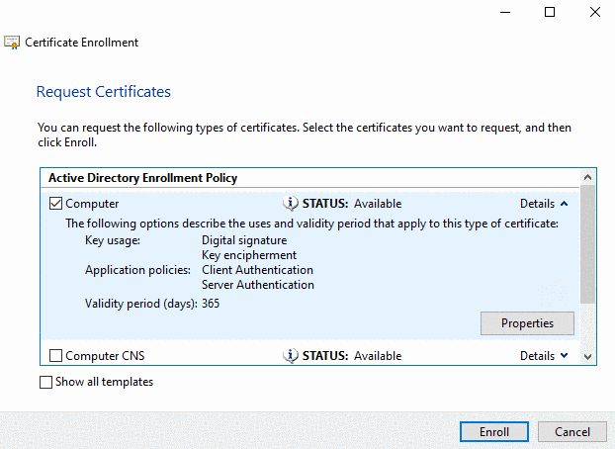
Task: Collapse Details for the Computer template
Action: pyautogui.click(x=544, y=204)
